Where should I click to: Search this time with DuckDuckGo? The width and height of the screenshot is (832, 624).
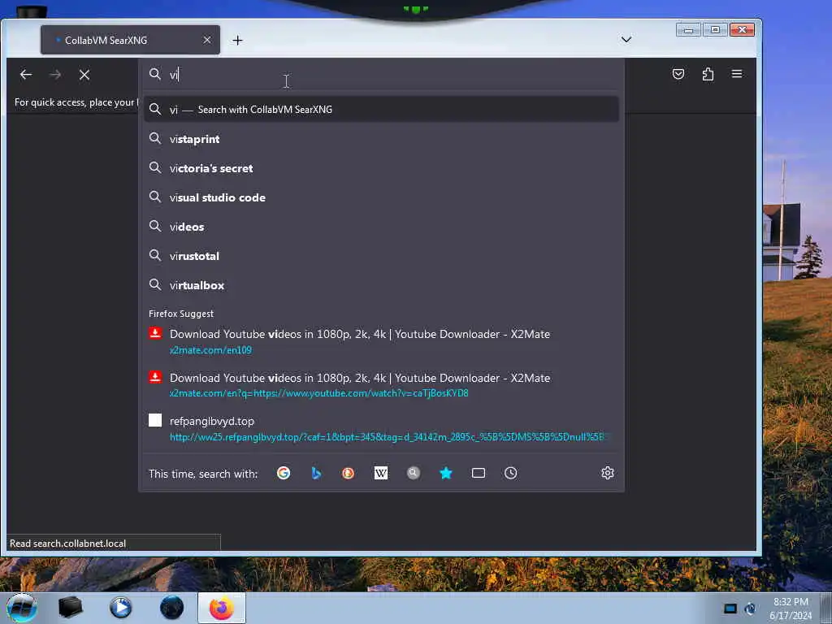click(348, 473)
